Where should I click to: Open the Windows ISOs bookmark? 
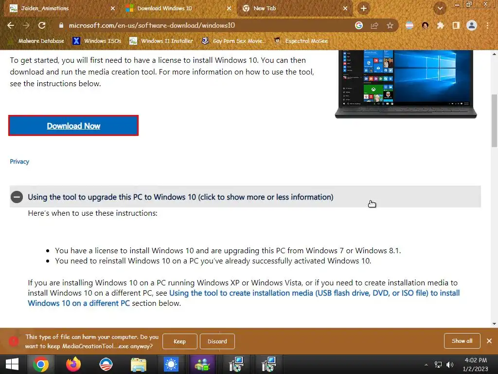pyautogui.click(x=97, y=41)
